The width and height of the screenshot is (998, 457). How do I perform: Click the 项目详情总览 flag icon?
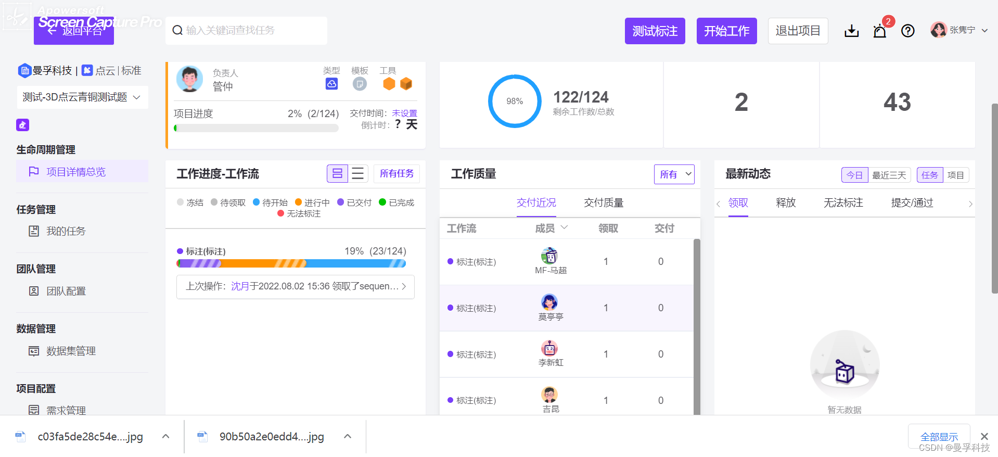[x=34, y=171]
